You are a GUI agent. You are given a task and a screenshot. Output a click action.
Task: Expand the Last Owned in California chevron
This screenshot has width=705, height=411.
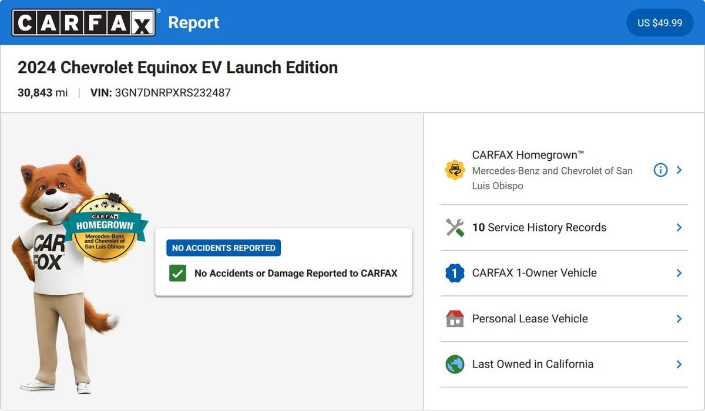[x=679, y=364]
